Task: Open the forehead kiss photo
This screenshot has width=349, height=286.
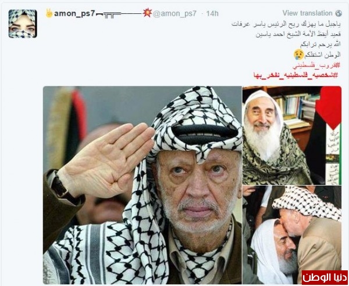Action: pyautogui.click(x=292, y=234)
